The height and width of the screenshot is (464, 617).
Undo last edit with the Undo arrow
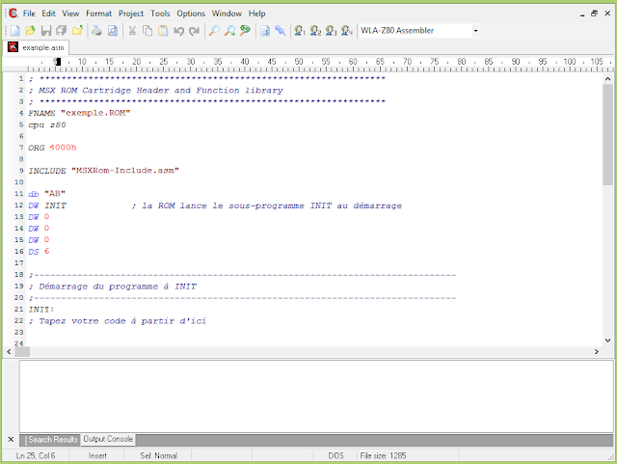click(x=179, y=31)
